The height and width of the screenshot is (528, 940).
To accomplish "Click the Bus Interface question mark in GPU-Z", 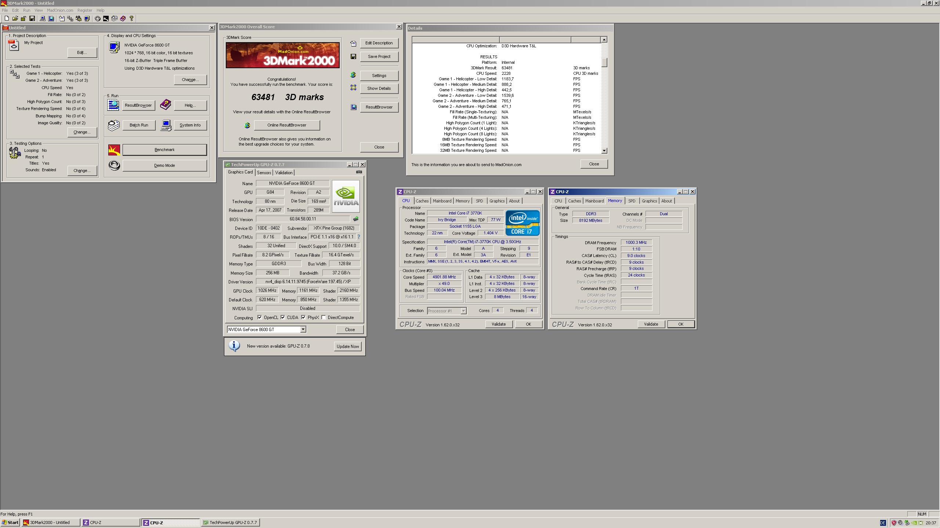I will 359,237.
